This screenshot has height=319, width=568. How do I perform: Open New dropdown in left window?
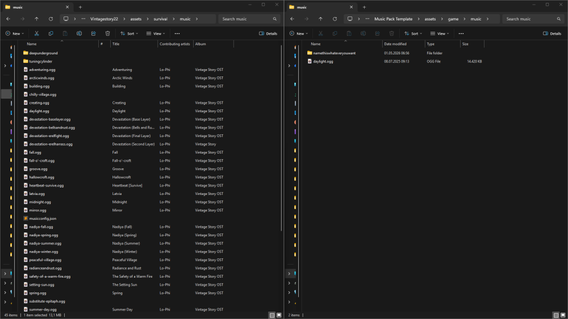point(15,33)
